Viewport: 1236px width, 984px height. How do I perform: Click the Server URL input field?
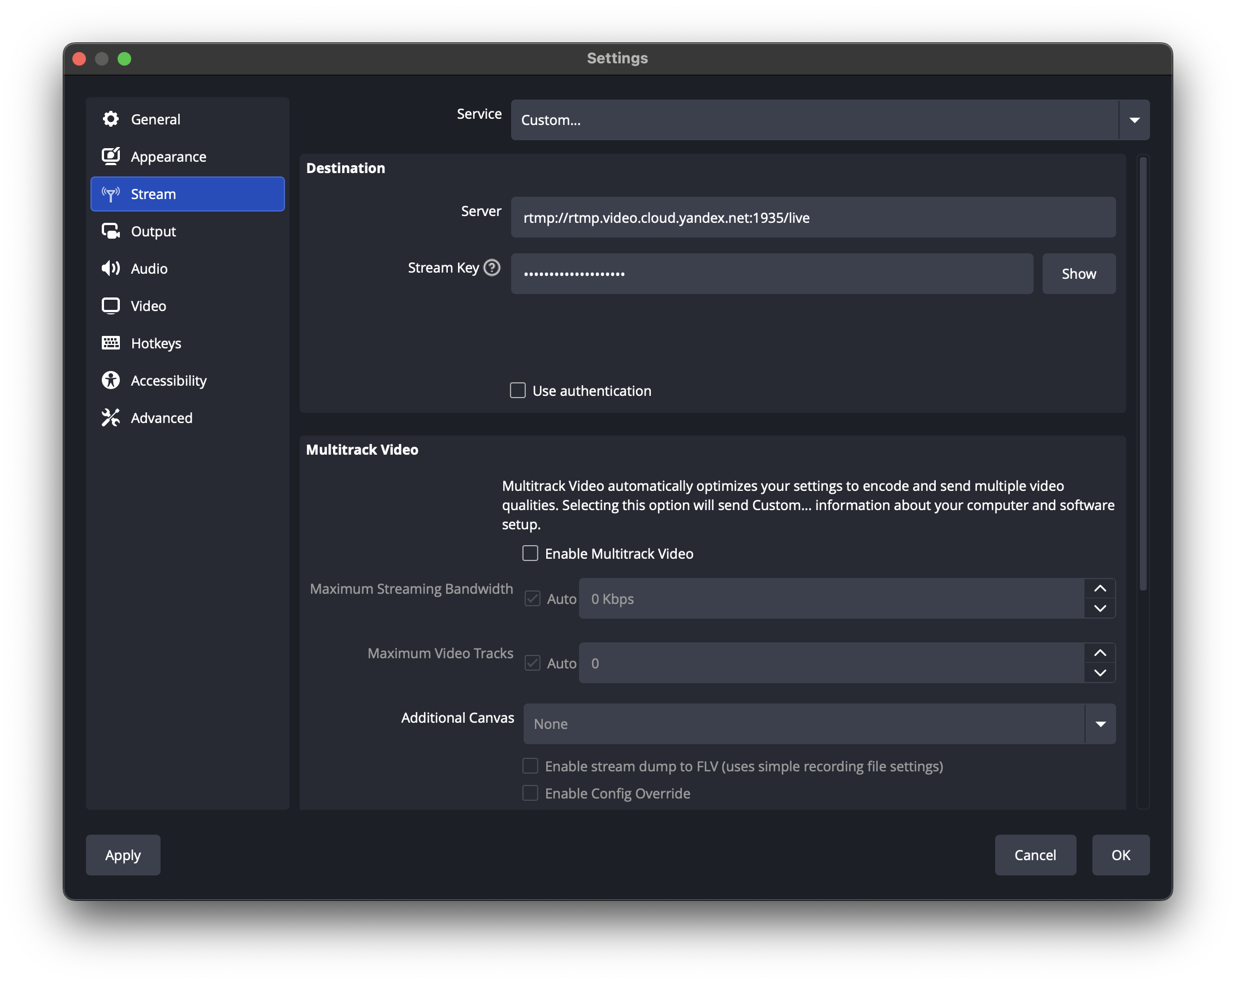click(x=813, y=217)
